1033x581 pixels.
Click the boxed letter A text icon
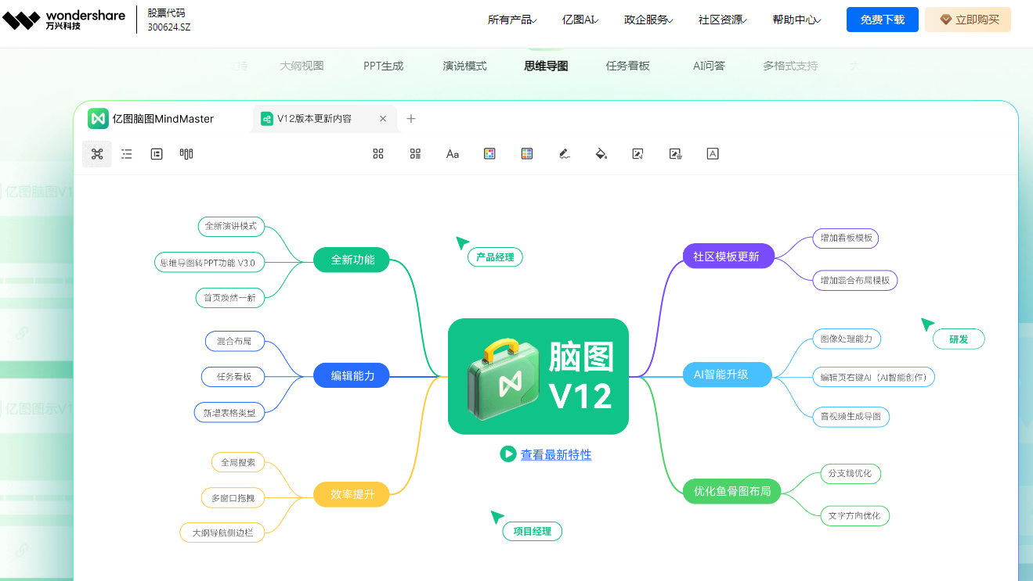pyautogui.click(x=713, y=154)
